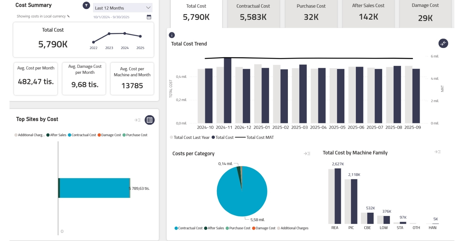
Task: Switch to the Damage Cost tab
Action: (425, 12)
